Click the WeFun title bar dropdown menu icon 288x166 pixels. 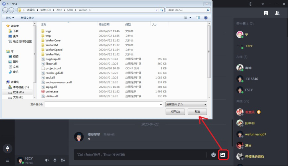[x=263, y=4]
